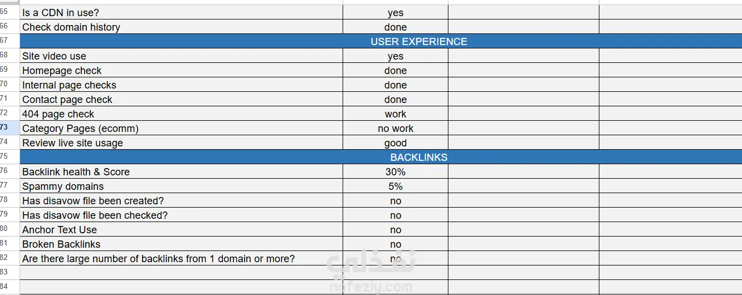The width and height of the screenshot is (742, 295).
Task: Click the "work" value for 404 page check
Action: (x=396, y=114)
